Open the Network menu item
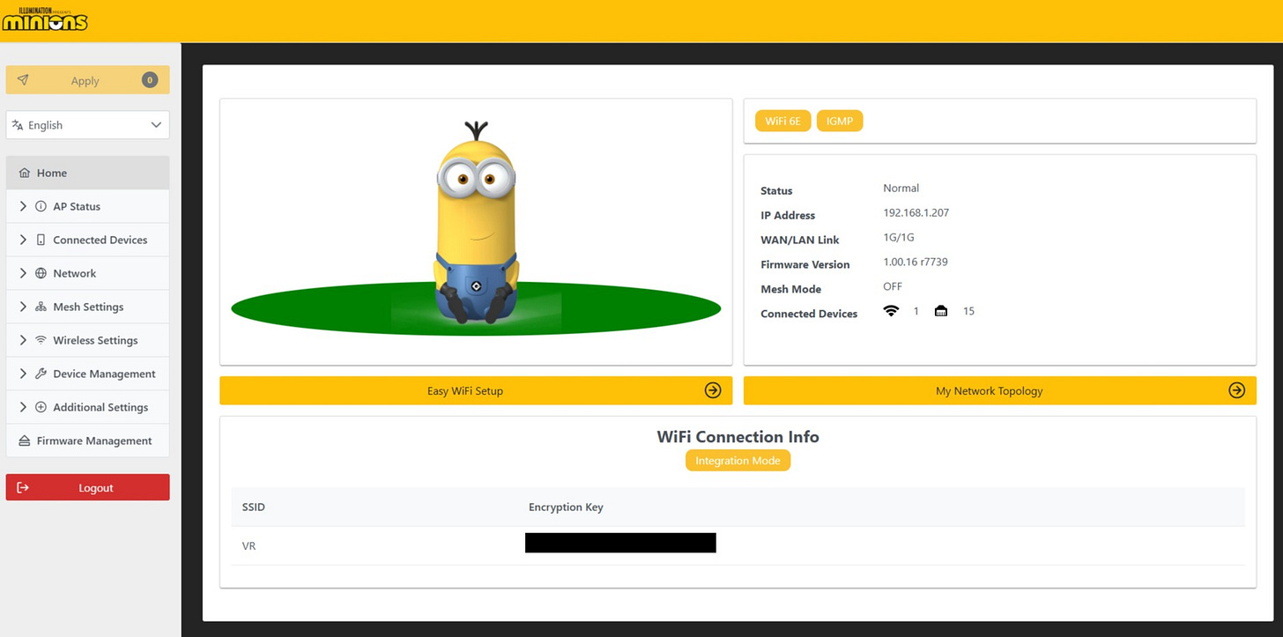 click(87, 273)
